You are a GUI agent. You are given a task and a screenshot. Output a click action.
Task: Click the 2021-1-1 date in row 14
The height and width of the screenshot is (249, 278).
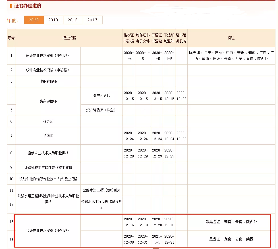coord(157,239)
